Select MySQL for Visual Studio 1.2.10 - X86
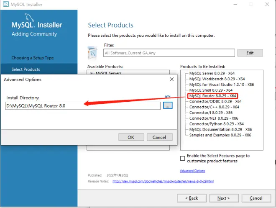The height and width of the screenshot is (208, 276). (x=222, y=85)
